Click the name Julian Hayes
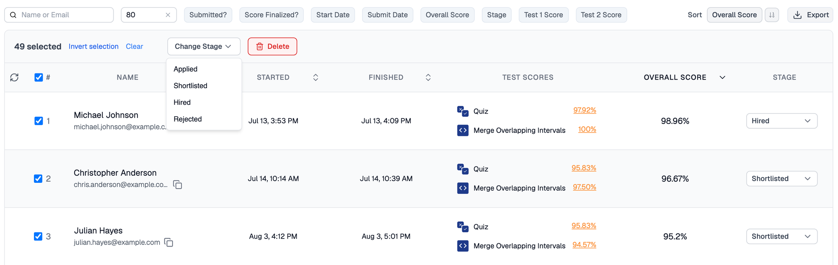 98,231
